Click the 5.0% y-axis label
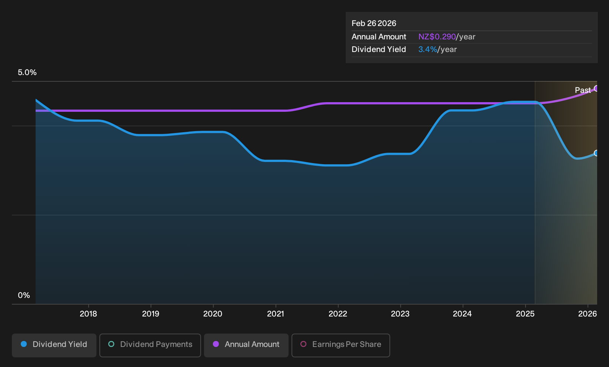This screenshot has width=609, height=367. coord(27,72)
